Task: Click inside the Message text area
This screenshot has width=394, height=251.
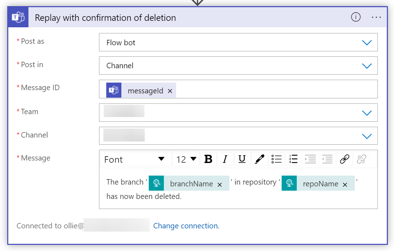Action: tap(238, 196)
